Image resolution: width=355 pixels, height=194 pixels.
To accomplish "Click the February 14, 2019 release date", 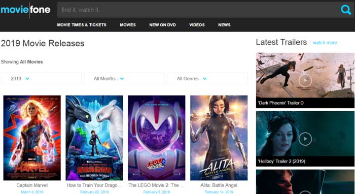I will point(219,192).
